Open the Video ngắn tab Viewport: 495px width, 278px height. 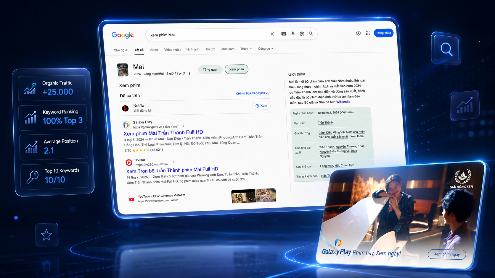pos(172,50)
